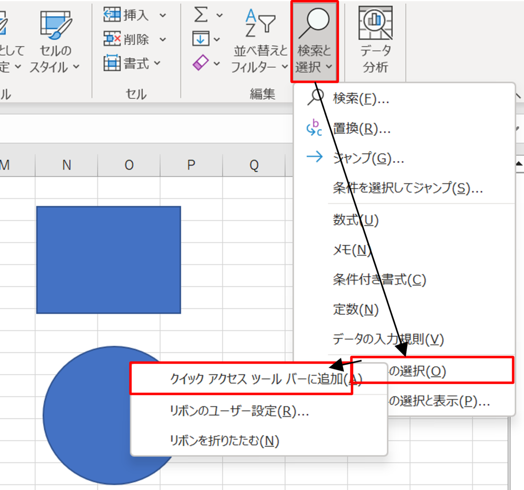
Task: Choose リボンを折りたたむ(N)
Action: tap(259, 441)
